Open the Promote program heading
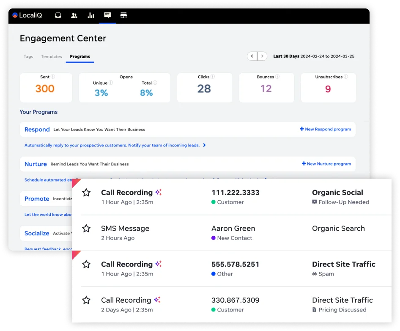 pos(37,199)
